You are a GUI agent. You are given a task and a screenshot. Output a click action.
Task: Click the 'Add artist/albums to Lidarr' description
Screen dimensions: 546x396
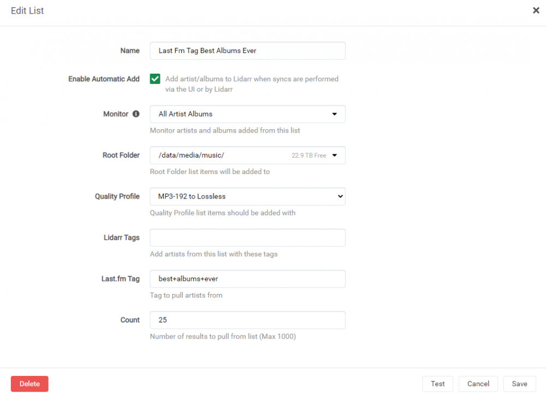pyautogui.click(x=252, y=84)
